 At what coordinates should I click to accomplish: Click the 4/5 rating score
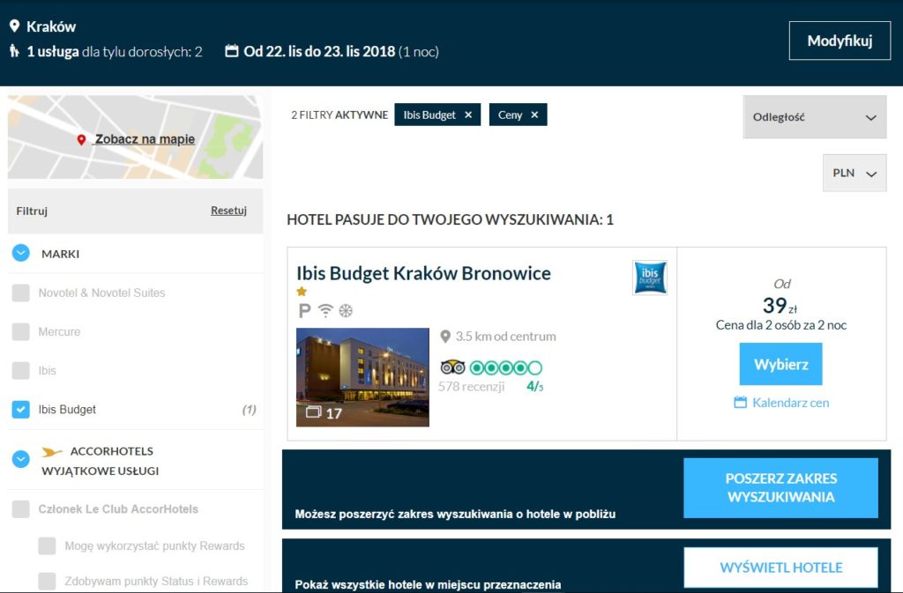coord(535,387)
